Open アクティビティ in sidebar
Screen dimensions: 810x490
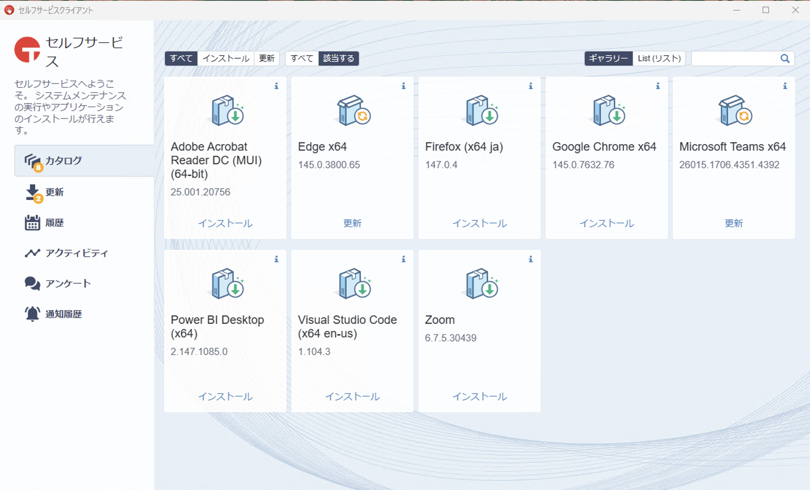[76, 253]
